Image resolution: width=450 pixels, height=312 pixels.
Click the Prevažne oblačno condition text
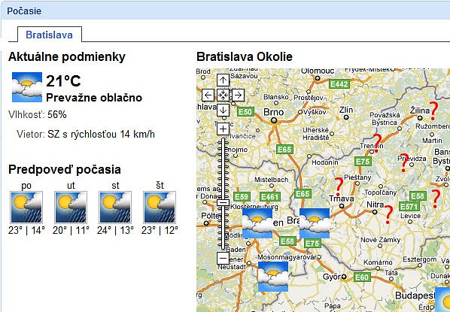pos(94,98)
